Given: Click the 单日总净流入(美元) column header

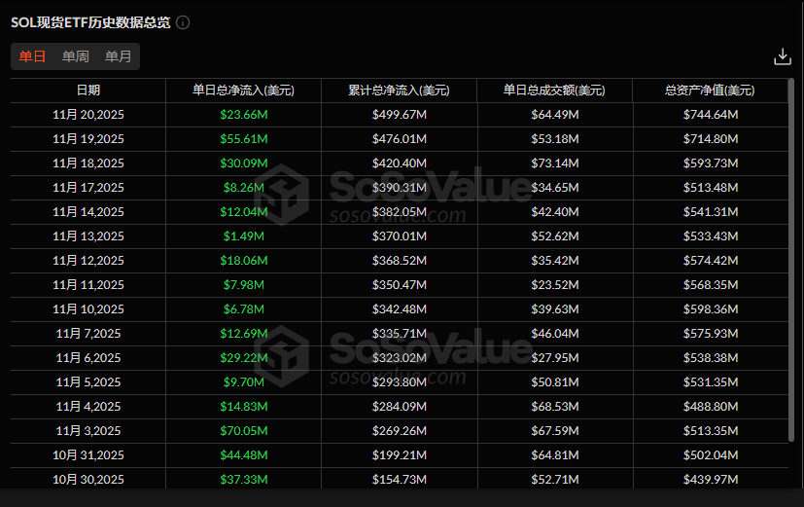Looking at the screenshot, I should pos(244,91).
